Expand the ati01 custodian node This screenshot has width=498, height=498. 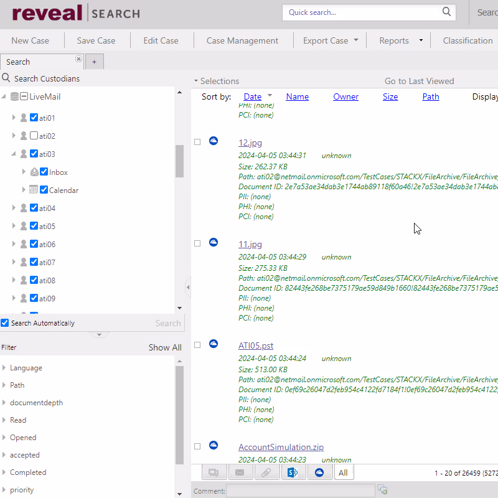click(x=14, y=118)
